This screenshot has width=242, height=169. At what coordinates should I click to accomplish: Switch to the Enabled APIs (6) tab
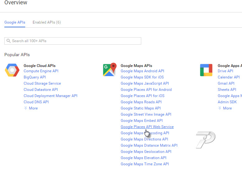47,22
